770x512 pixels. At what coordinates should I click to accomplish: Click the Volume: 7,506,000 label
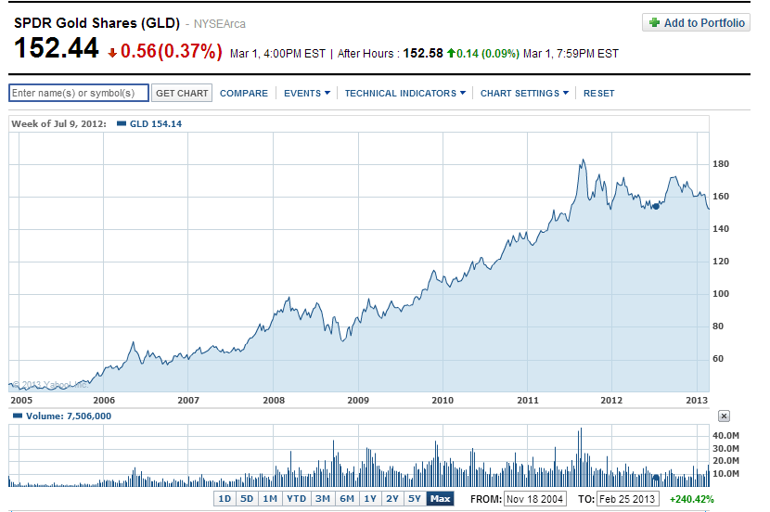coord(69,416)
